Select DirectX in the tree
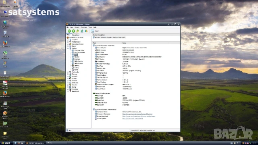Screen dimensions: 258x145 tap(73, 79)
